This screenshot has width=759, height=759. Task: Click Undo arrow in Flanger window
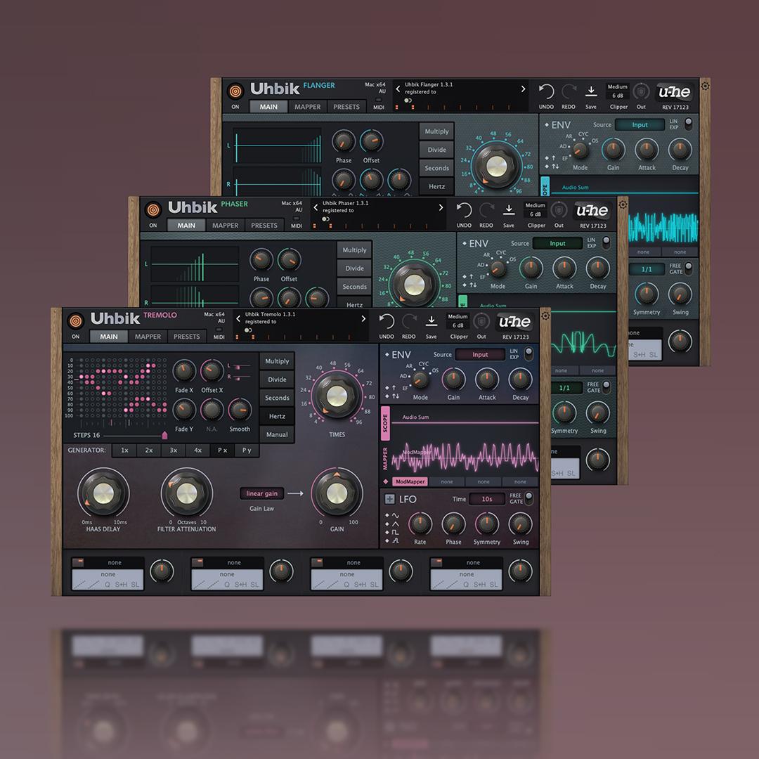546,91
